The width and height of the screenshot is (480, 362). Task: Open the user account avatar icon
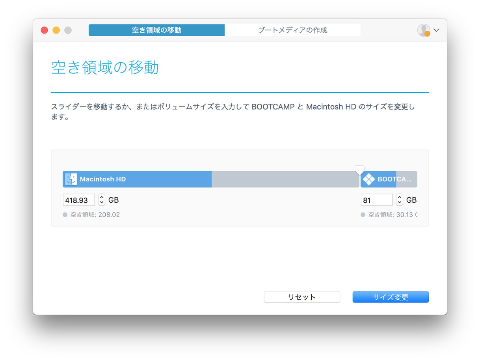click(424, 30)
